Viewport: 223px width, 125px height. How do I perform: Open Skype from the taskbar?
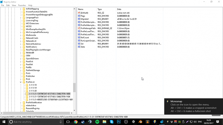coord(111,122)
